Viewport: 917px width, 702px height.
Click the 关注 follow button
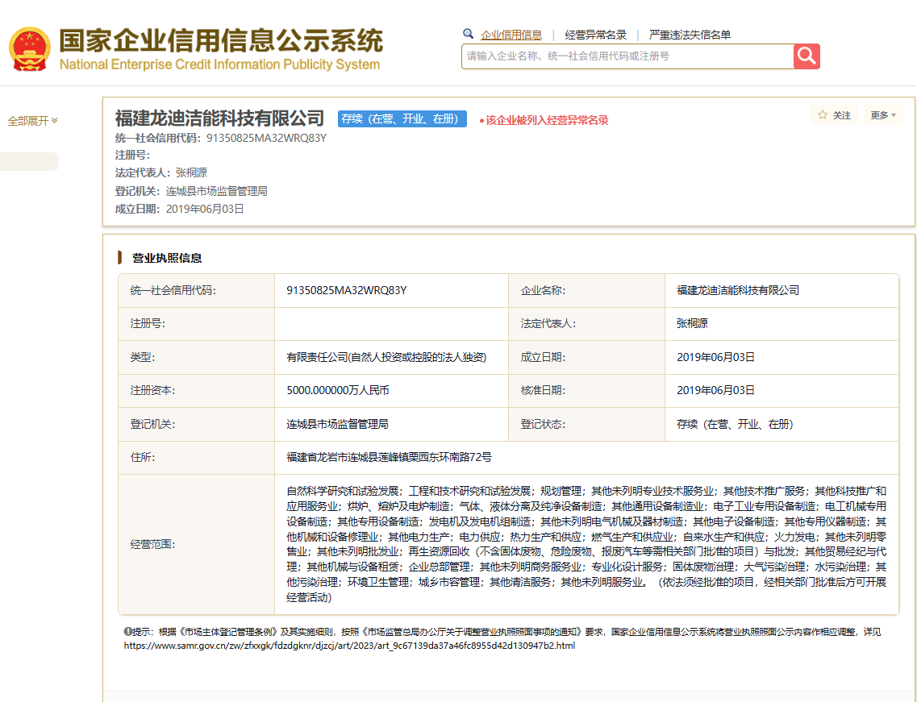coord(835,115)
